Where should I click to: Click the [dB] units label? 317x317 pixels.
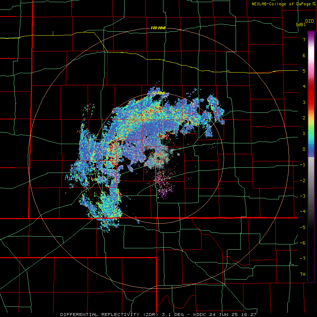pyautogui.click(x=301, y=24)
